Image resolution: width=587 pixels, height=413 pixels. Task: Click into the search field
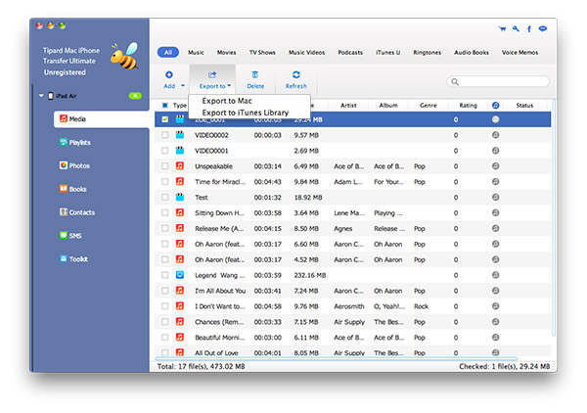tap(498, 81)
